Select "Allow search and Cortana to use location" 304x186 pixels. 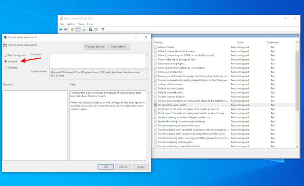[x=181, y=68]
